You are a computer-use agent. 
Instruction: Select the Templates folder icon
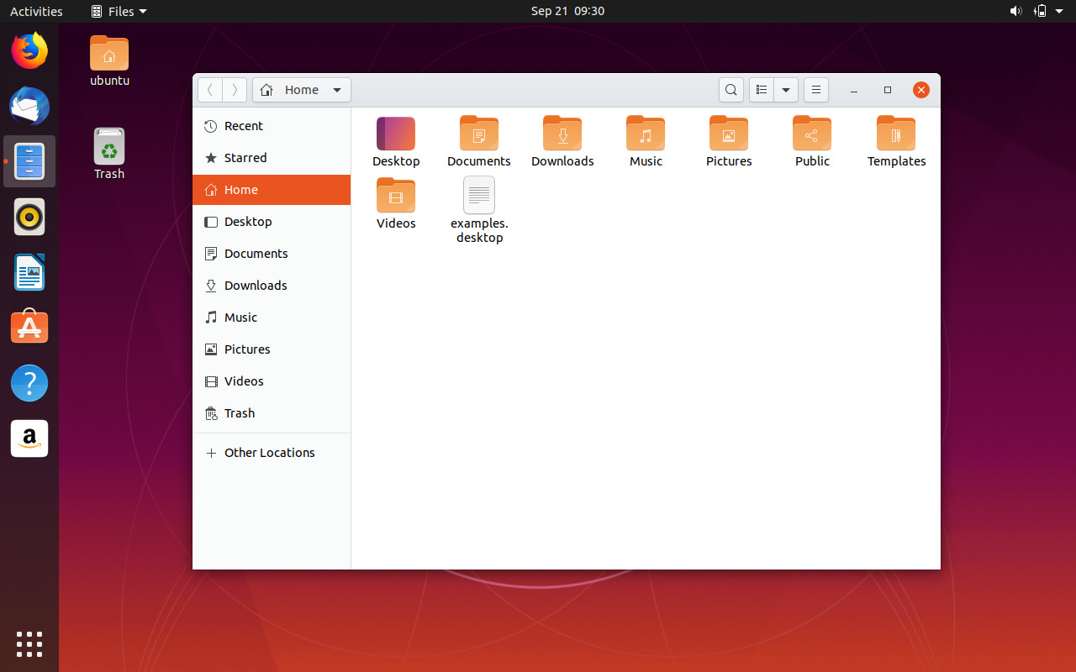coord(896,134)
